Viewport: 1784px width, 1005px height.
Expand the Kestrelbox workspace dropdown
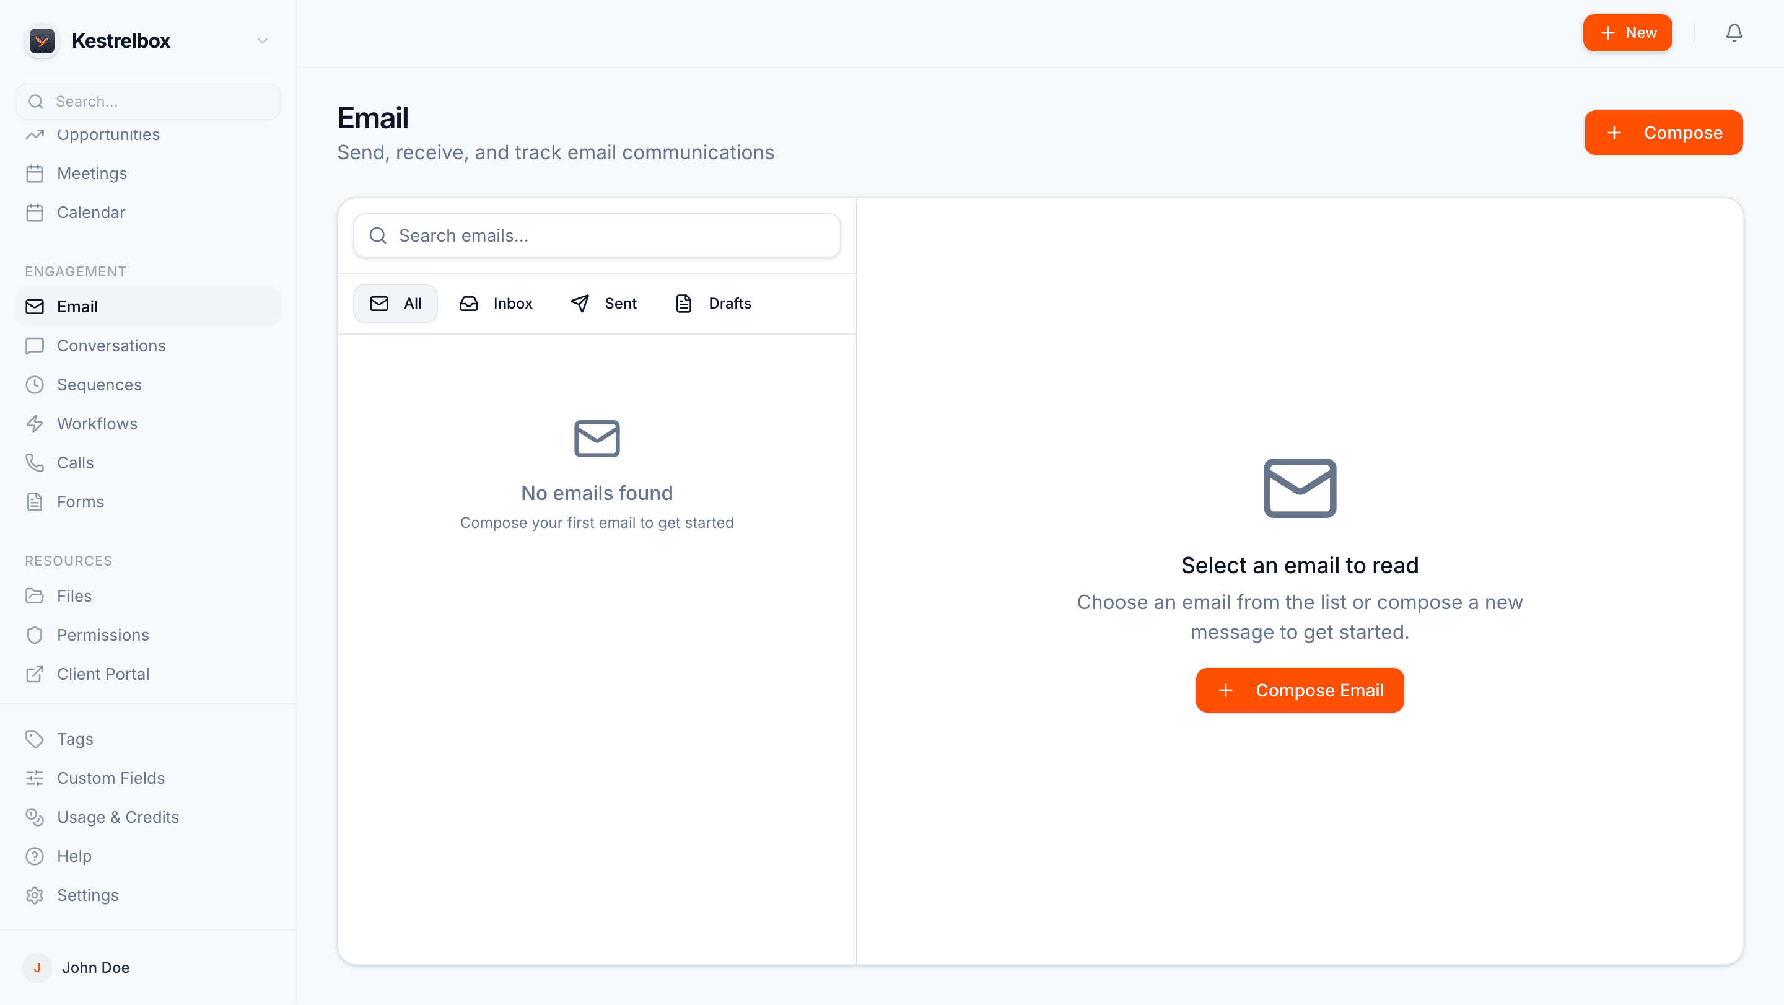(x=262, y=40)
